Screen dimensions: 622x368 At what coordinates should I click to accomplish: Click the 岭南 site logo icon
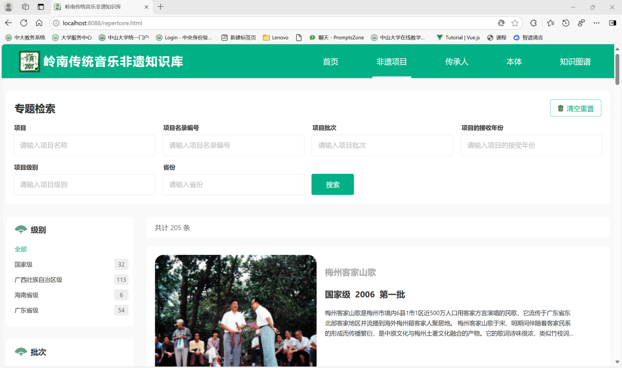pyautogui.click(x=29, y=62)
